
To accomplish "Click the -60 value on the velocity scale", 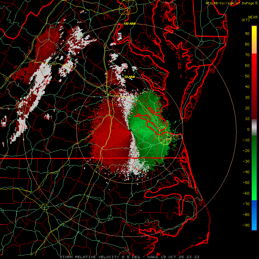I will click(x=246, y=193).
